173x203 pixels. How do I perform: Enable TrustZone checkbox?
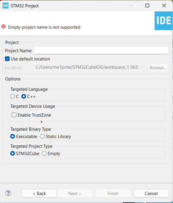14,115
